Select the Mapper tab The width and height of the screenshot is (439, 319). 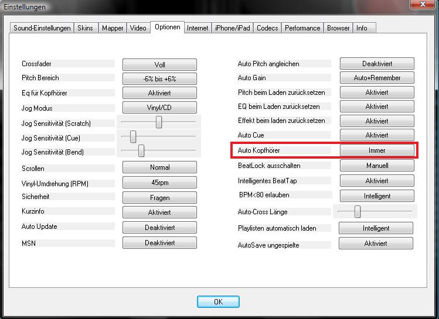(113, 28)
